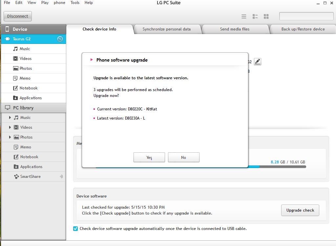
Task: Click the Last checked for upgrade date text
Action: (x=123, y=207)
